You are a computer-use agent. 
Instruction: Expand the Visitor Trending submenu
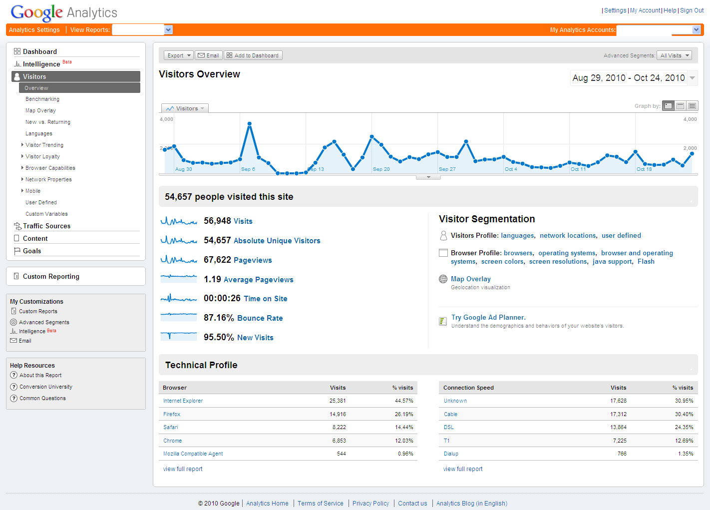click(x=22, y=145)
